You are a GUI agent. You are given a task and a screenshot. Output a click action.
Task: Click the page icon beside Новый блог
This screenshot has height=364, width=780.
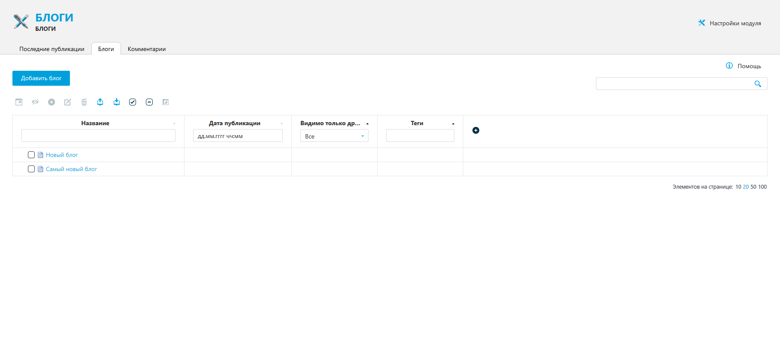pyautogui.click(x=40, y=155)
